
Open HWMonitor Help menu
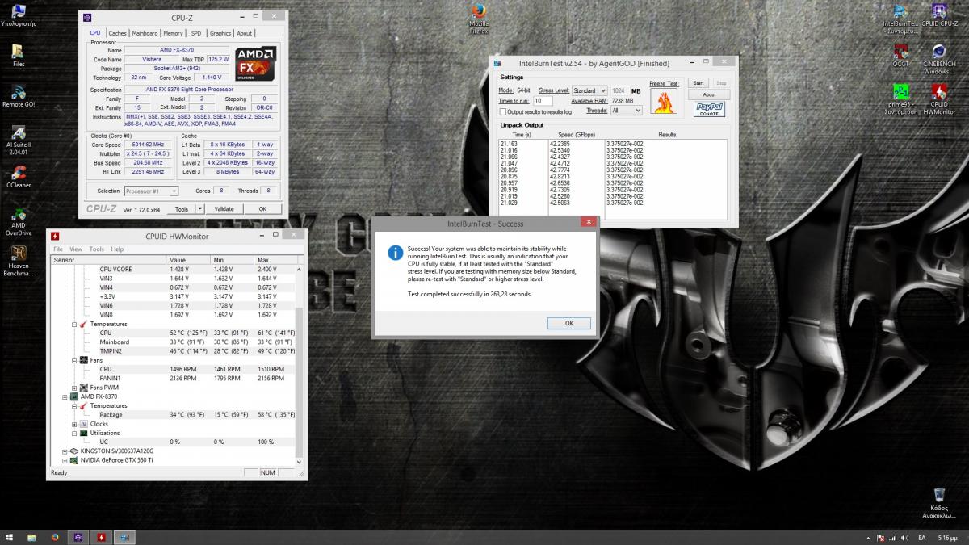[117, 249]
